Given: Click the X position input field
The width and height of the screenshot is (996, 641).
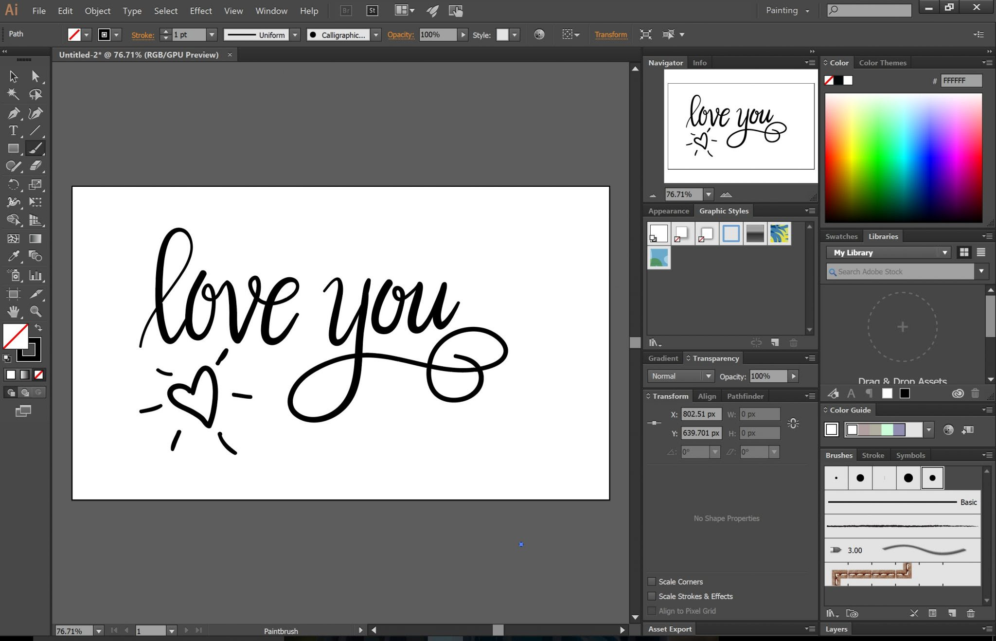Looking at the screenshot, I should 701,414.
